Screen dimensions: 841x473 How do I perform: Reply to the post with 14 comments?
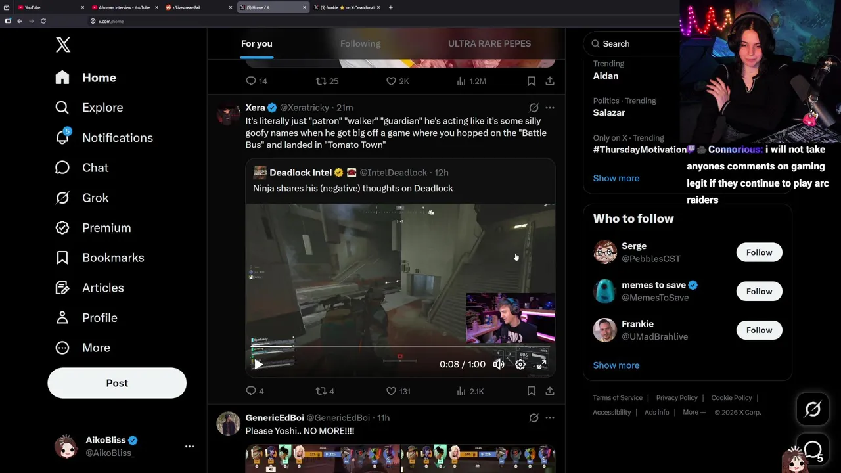click(256, 81)
